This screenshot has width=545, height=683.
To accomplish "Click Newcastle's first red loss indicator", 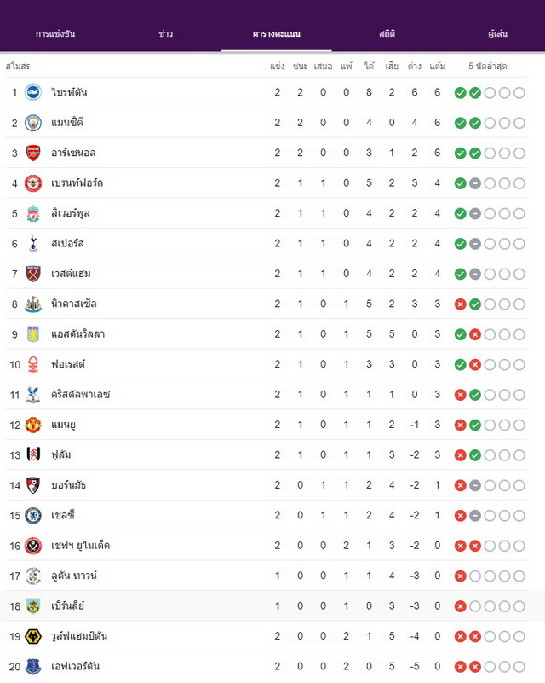I will [460, 304].
